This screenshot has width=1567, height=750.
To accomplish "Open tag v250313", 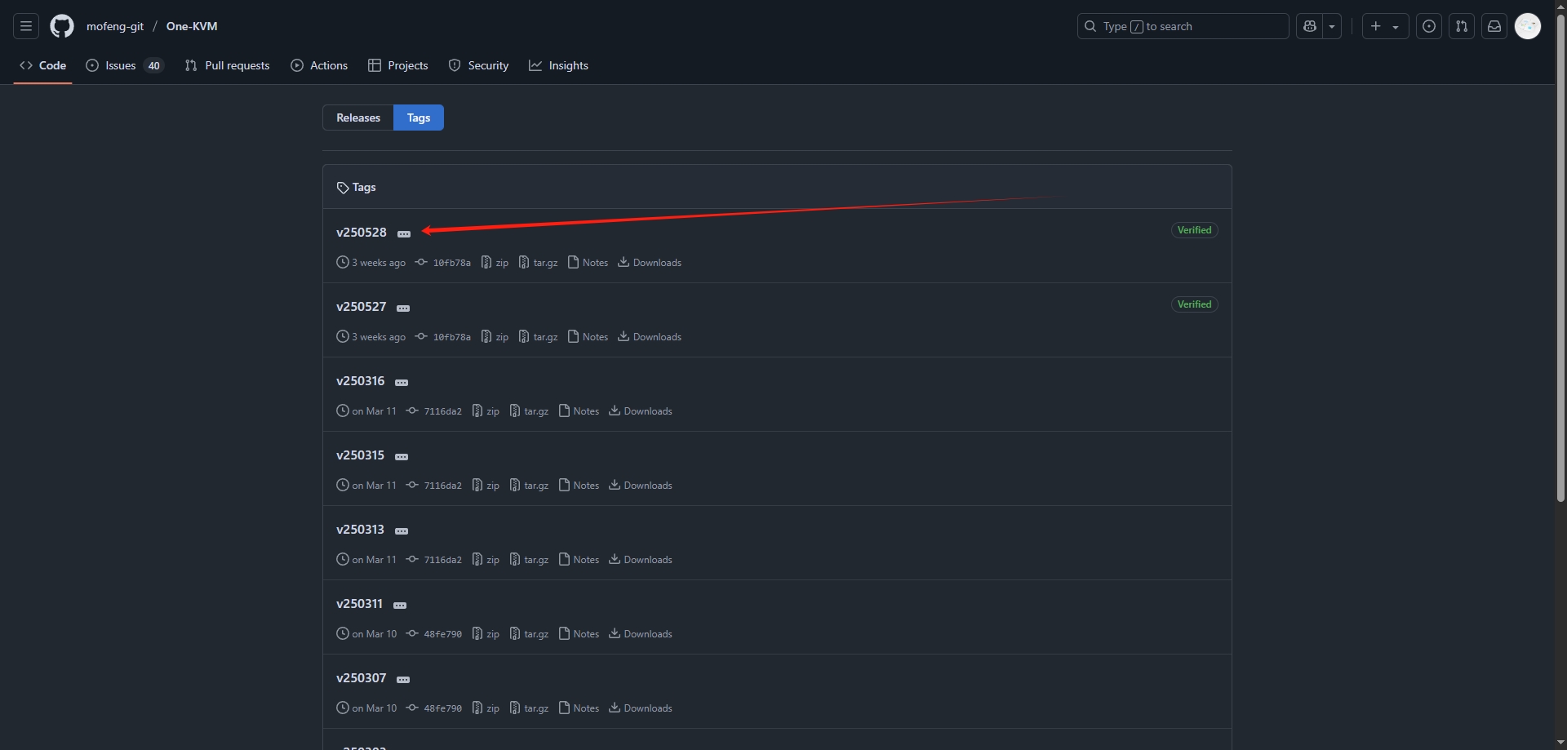I will [361, 530].
